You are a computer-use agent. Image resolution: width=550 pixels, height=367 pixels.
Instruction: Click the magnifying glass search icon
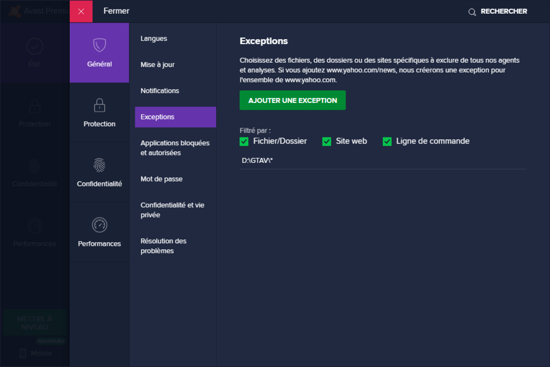tap(472, 12)
